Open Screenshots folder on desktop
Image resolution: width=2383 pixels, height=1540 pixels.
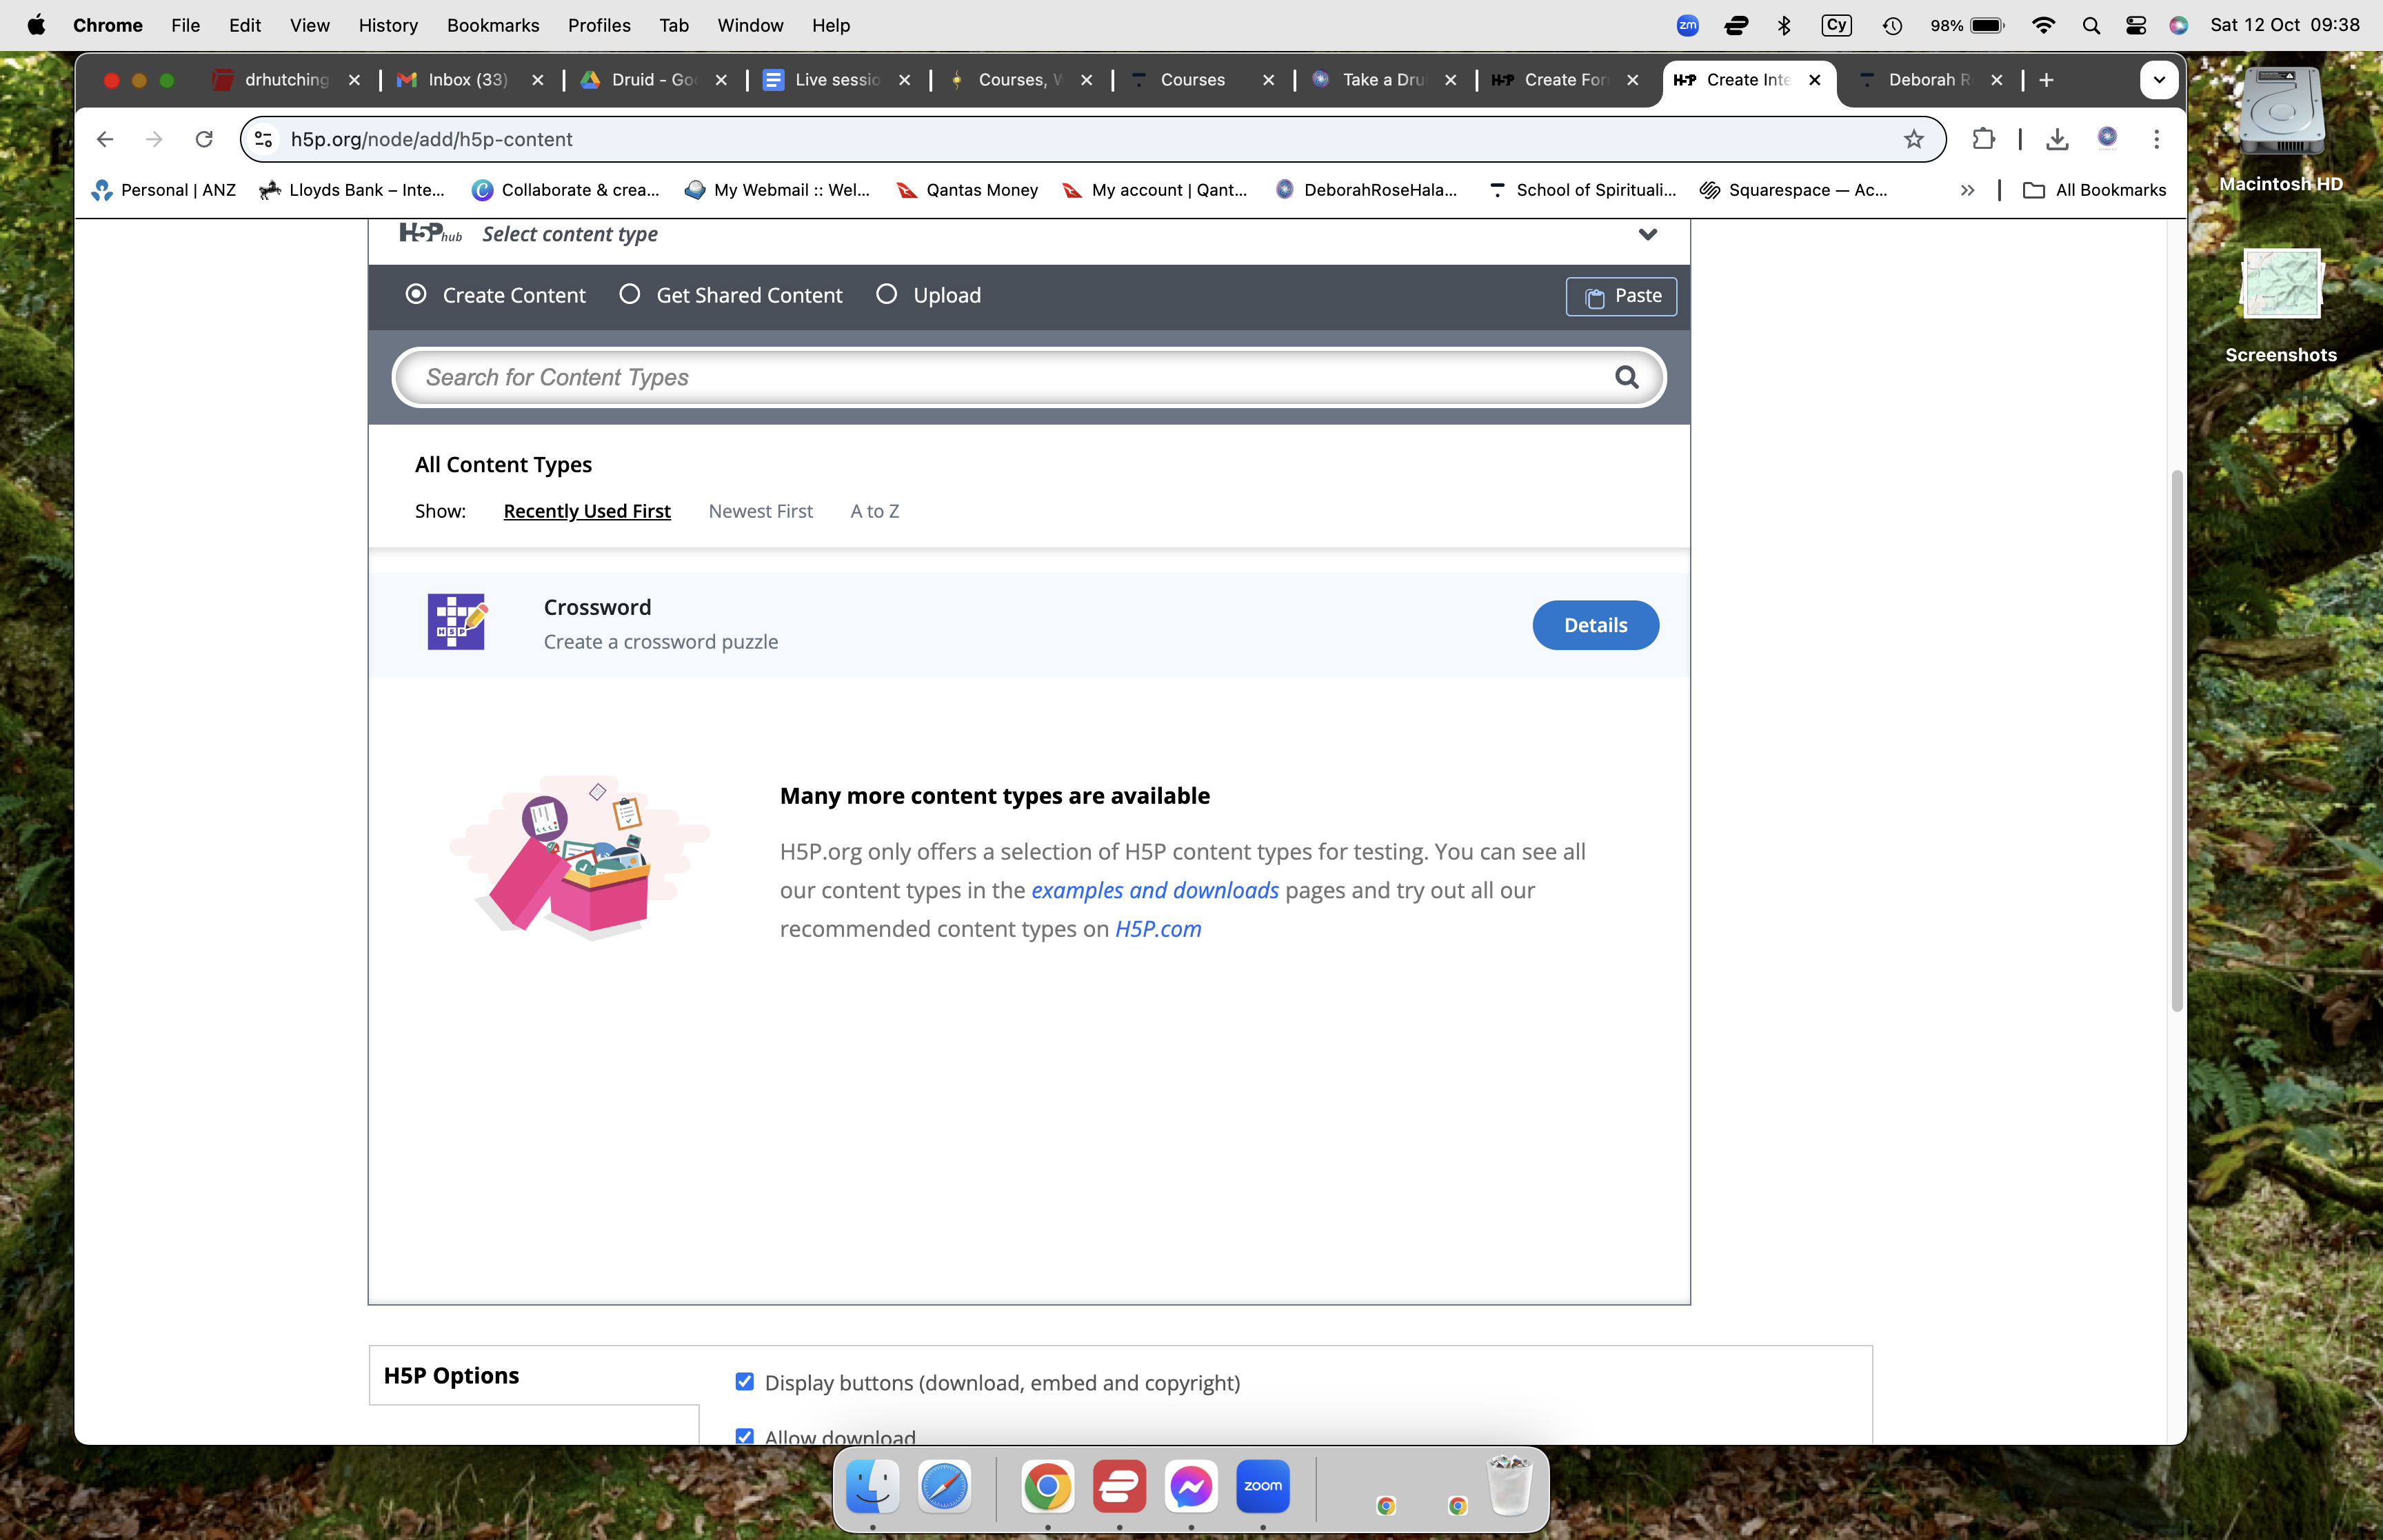point(2281,305)
